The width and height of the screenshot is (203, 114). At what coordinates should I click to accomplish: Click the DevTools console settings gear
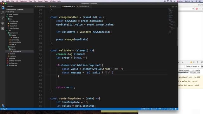(x=202, y=66)
